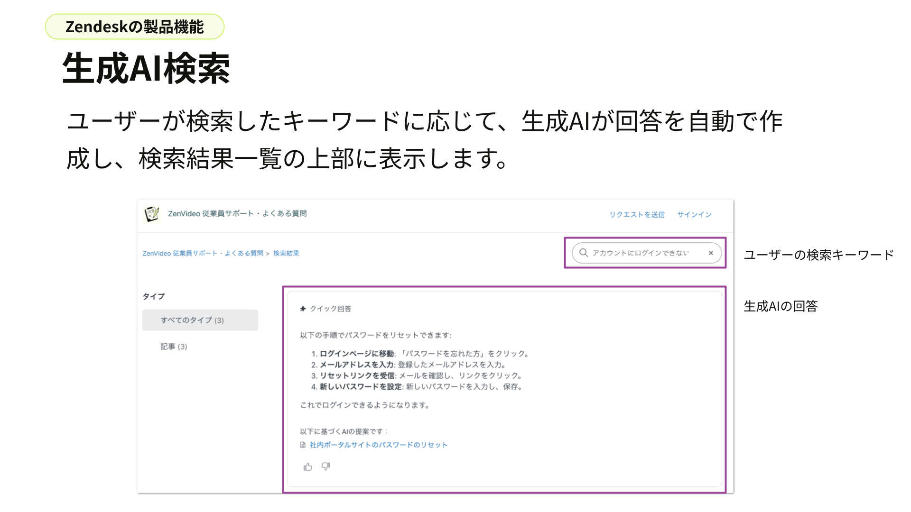Screen dimensions: 911x512
Task: Click breadcrumb ZenVideo 従業員サポート・よくある質問
Action: click(204, 253)
